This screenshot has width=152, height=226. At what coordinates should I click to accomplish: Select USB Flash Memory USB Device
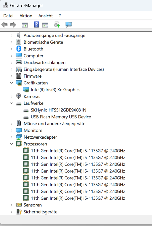coord(61,117)
